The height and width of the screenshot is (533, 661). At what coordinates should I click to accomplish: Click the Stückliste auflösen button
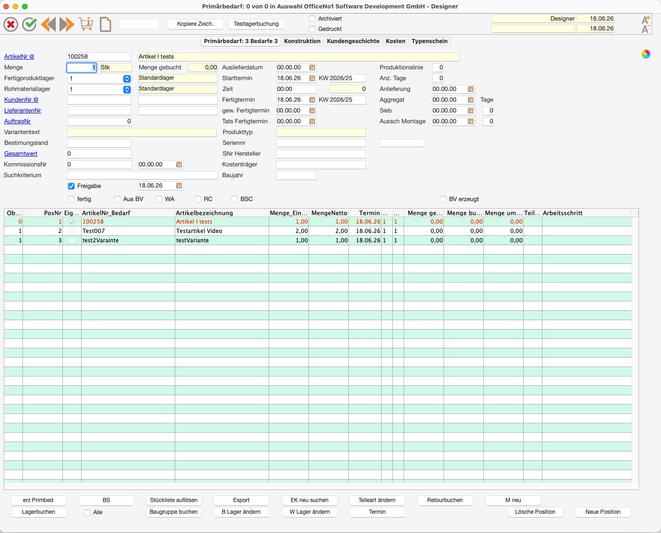[x=174, y=500]
